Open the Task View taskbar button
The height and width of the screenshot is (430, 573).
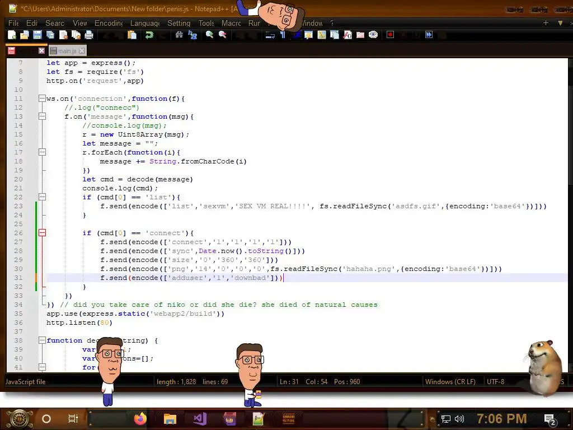click(73, 419)
